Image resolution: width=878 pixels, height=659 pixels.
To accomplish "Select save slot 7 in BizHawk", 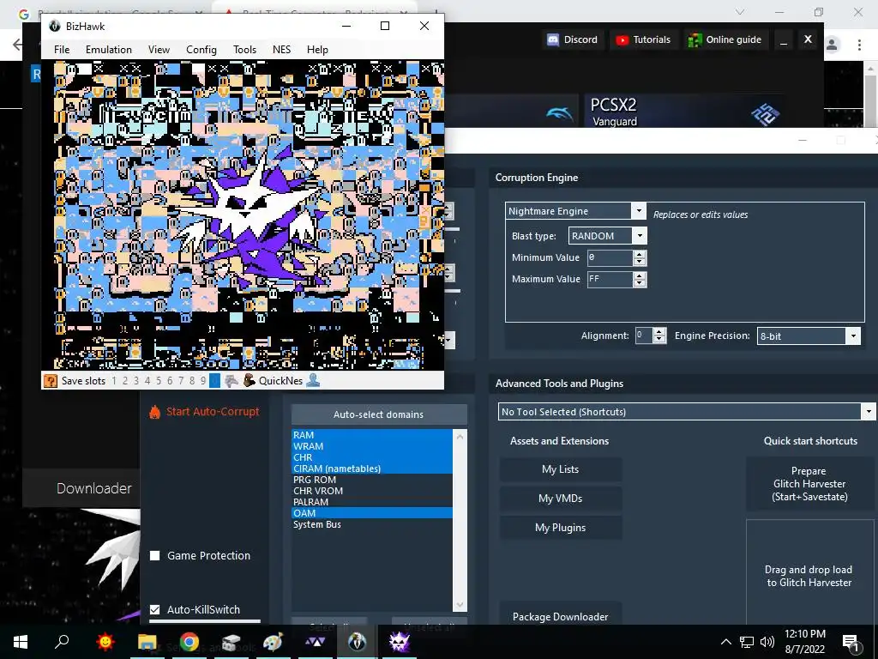I will click(181, 381).
